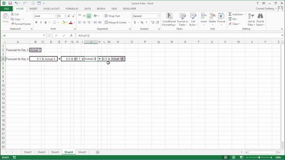The image size is (285, 160).
Task: Expand Merge & Center dropdown arrow
Action: 129,23
